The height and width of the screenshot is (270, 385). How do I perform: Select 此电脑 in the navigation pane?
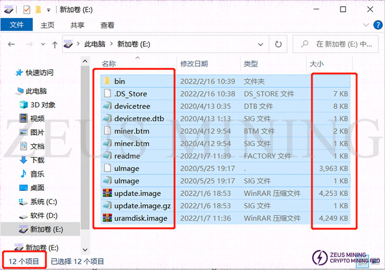(x=31, y=91)
